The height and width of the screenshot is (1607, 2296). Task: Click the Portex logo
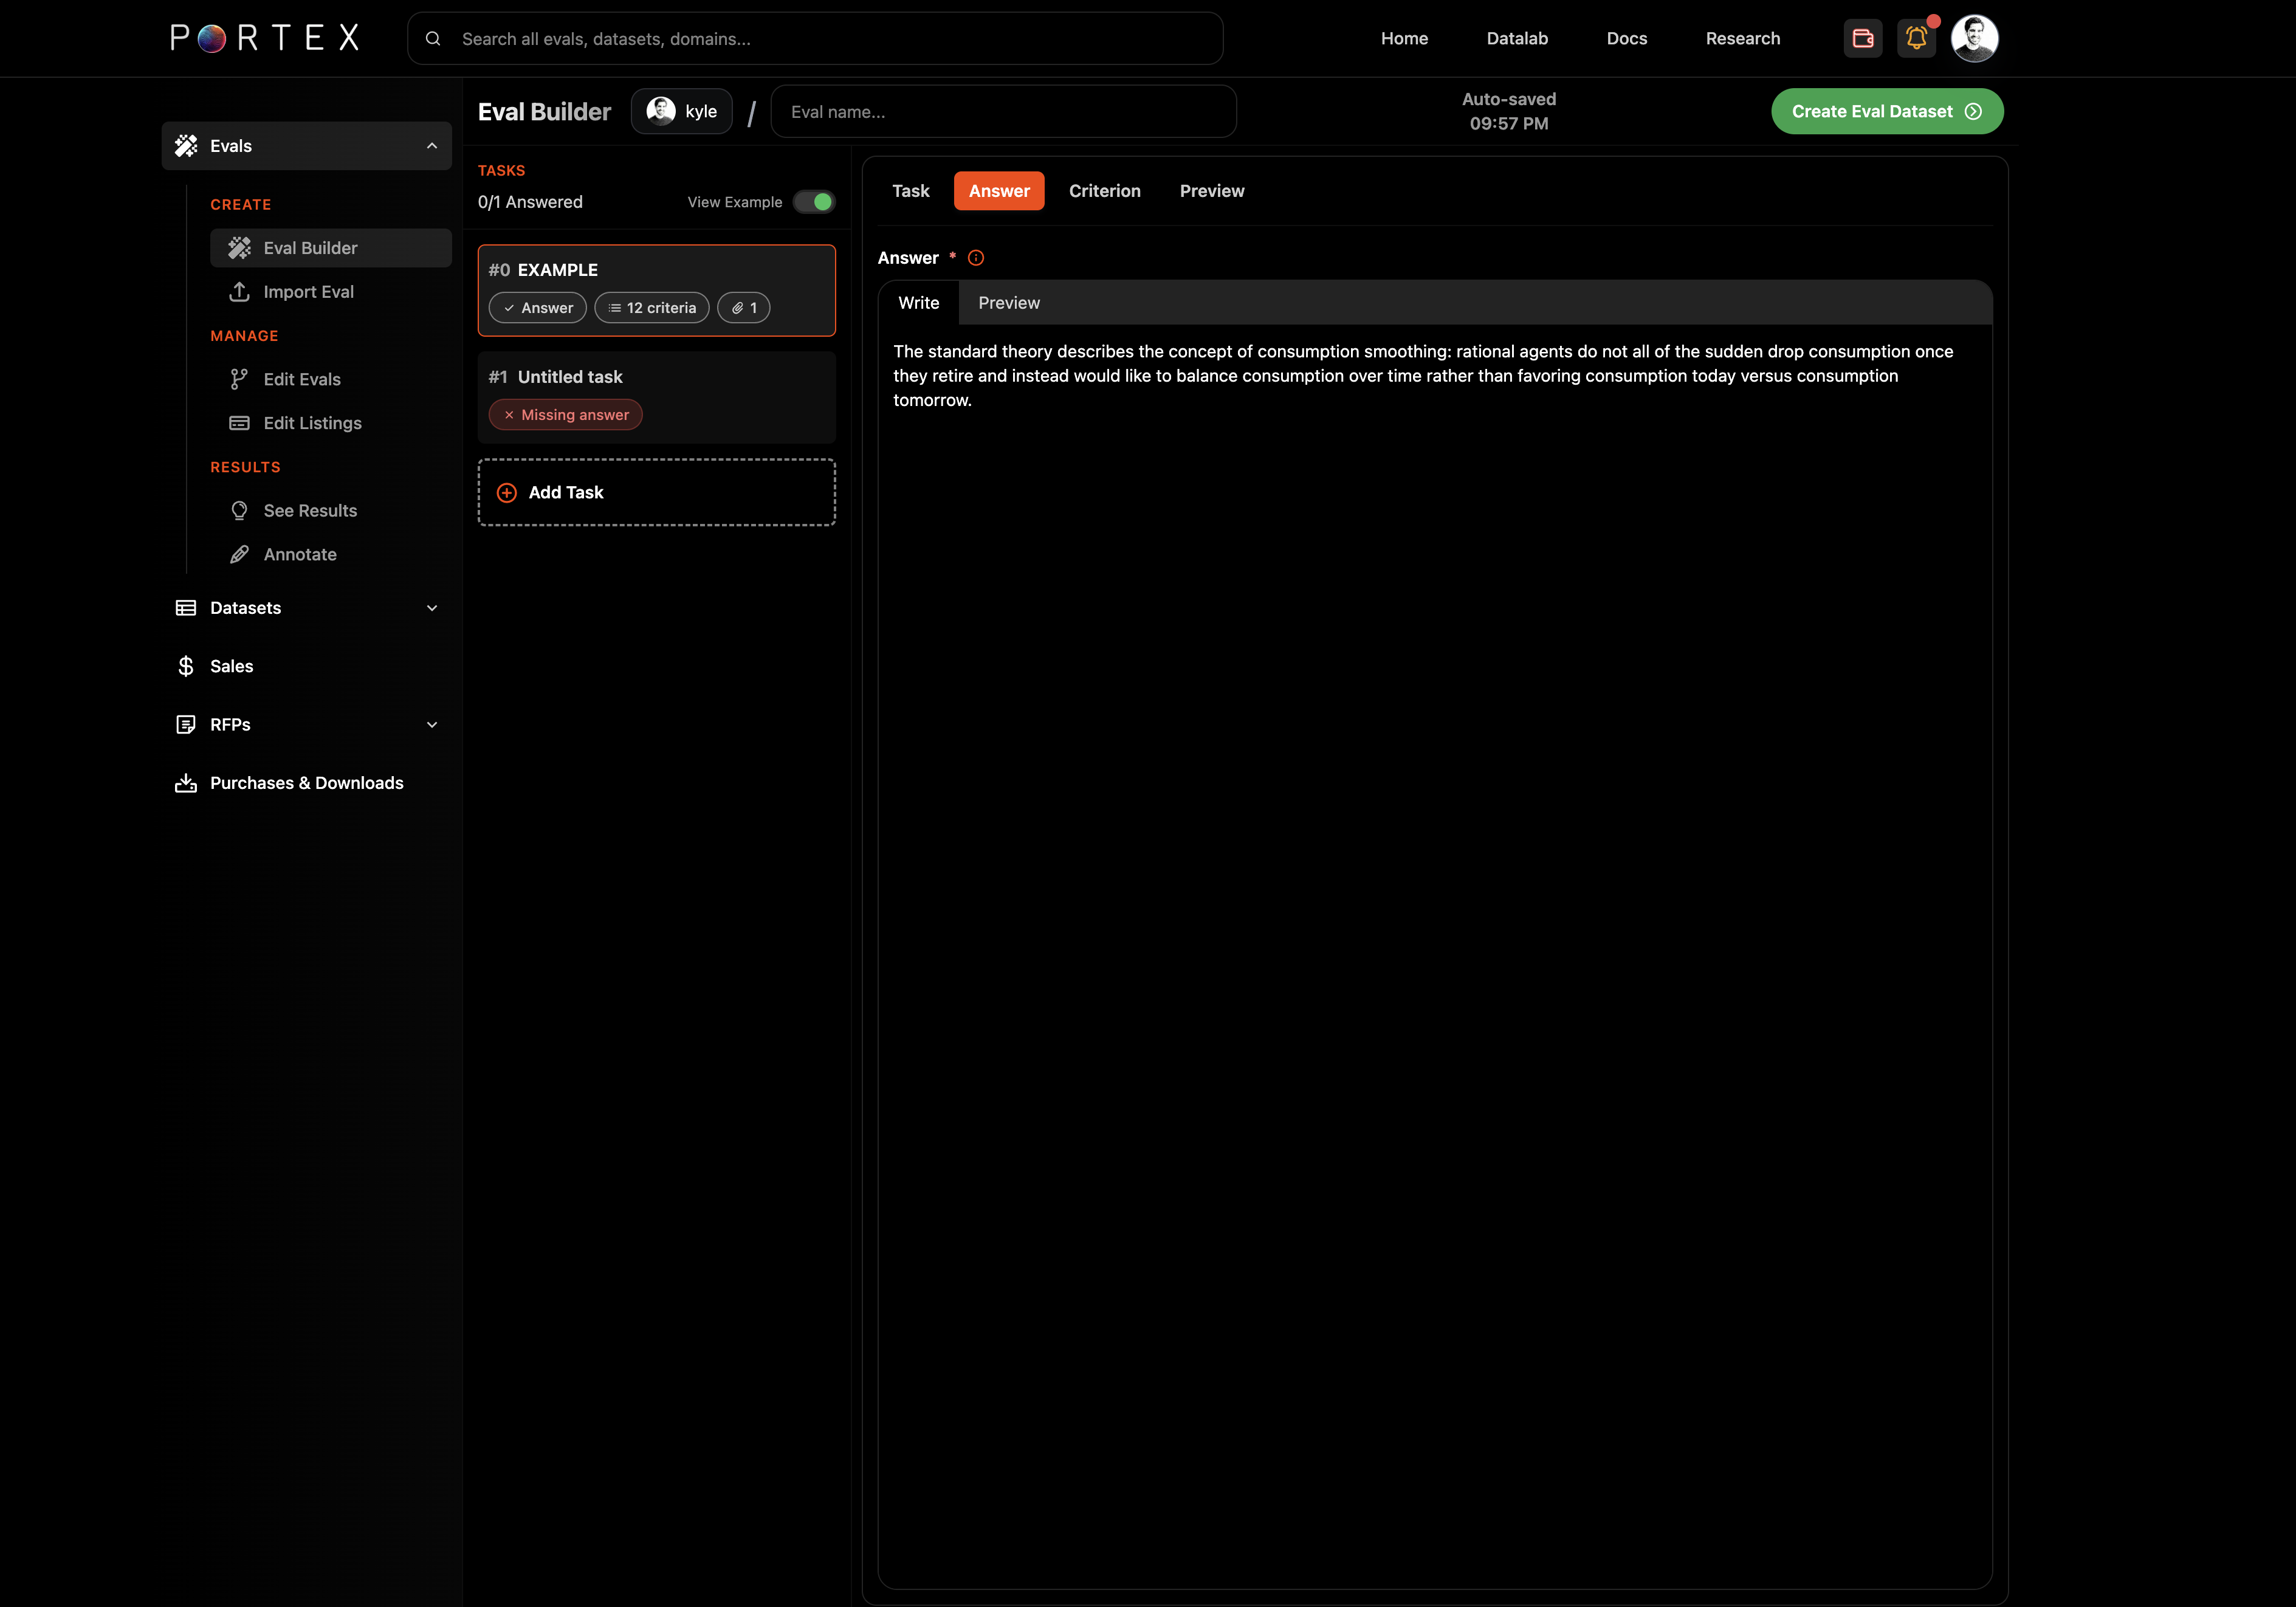[x=265, y=38]
